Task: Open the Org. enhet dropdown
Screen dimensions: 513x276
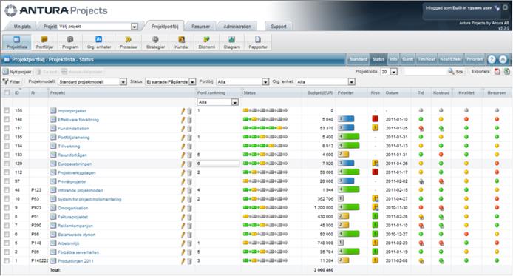Action: pos(351,81)
